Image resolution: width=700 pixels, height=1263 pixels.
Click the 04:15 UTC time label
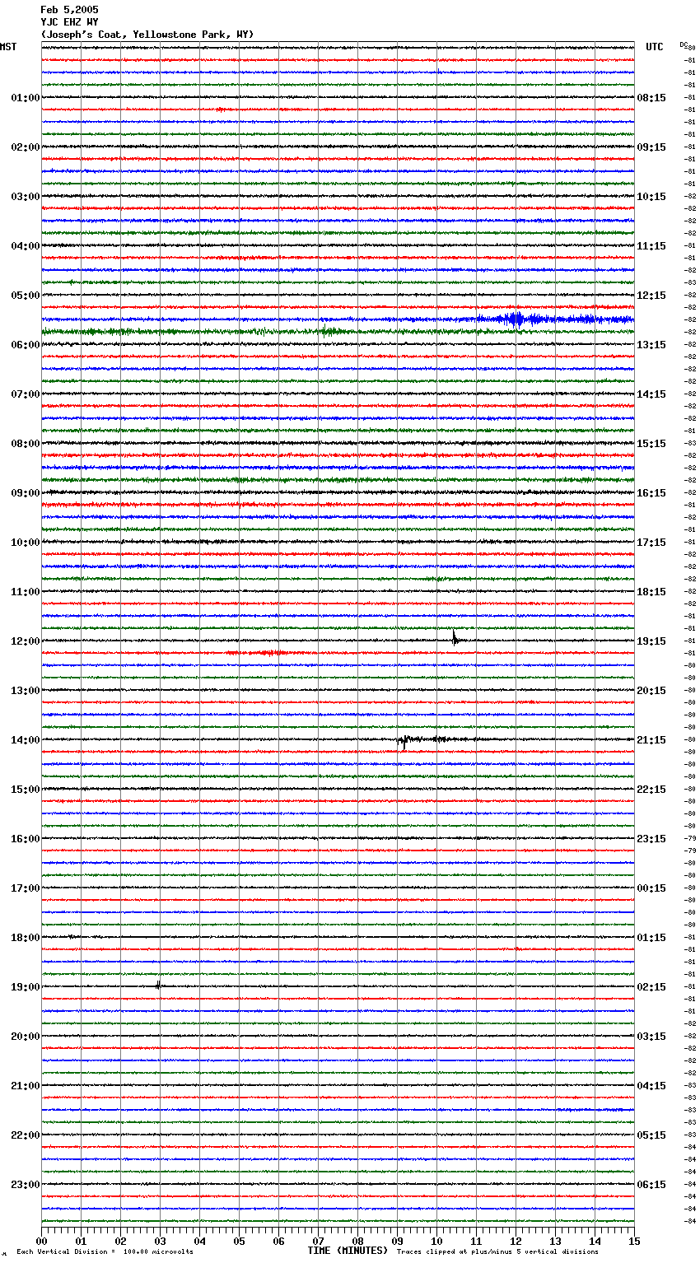coord(651,1086)
